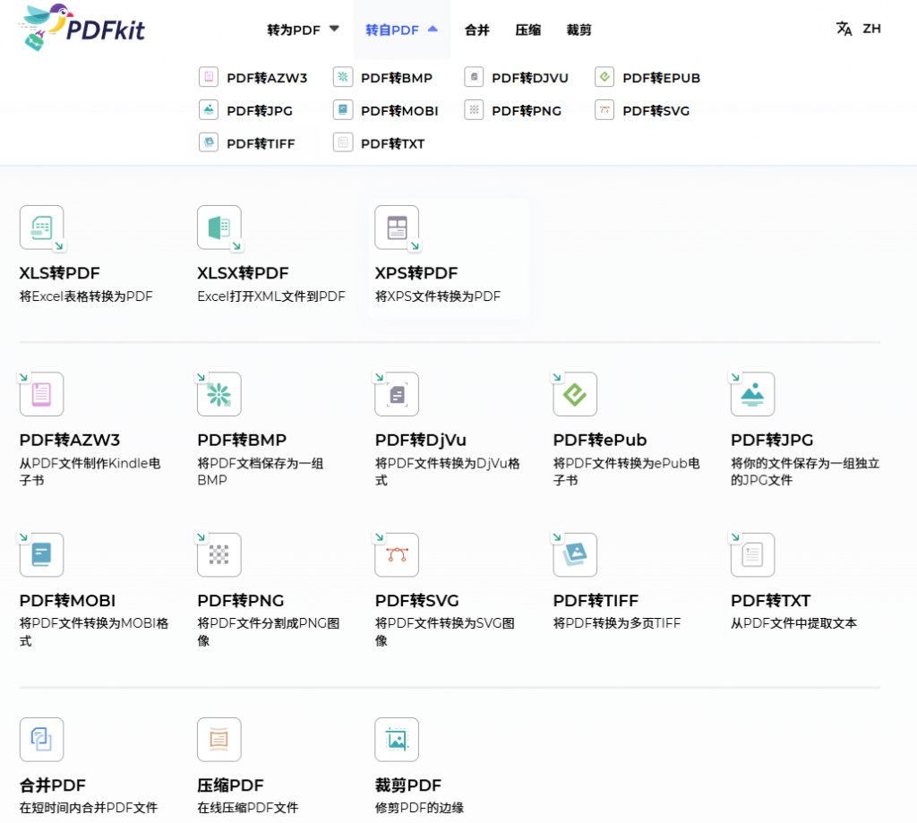Click the PDF转MOBI title in grid
917x823 pixels.
[x=67, y=601]
